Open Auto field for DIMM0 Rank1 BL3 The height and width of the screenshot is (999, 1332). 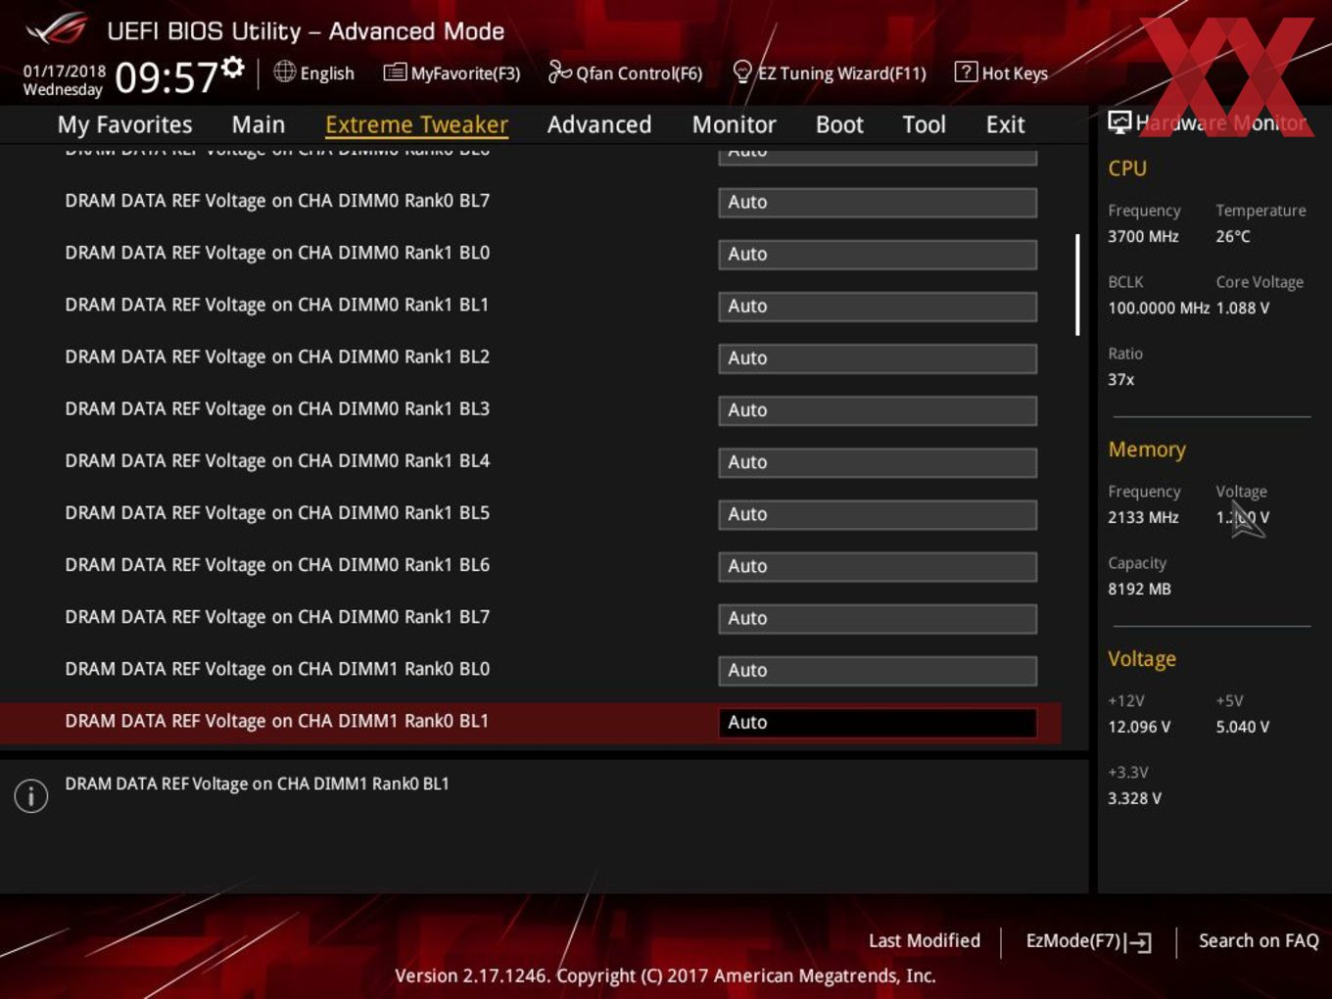click(x=878, y=409)
